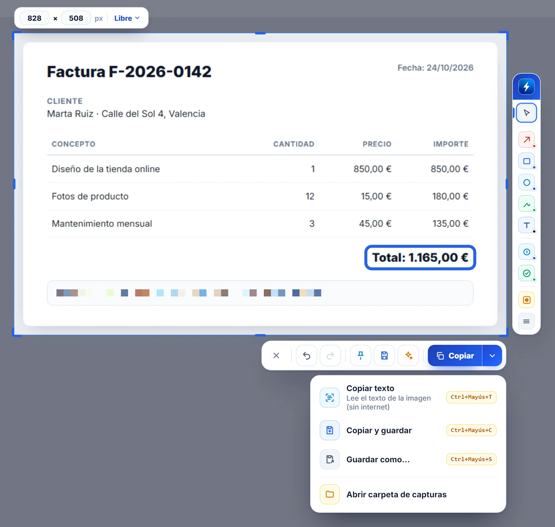
Task: Select the text annotation tool
Action: click(526, 225)
